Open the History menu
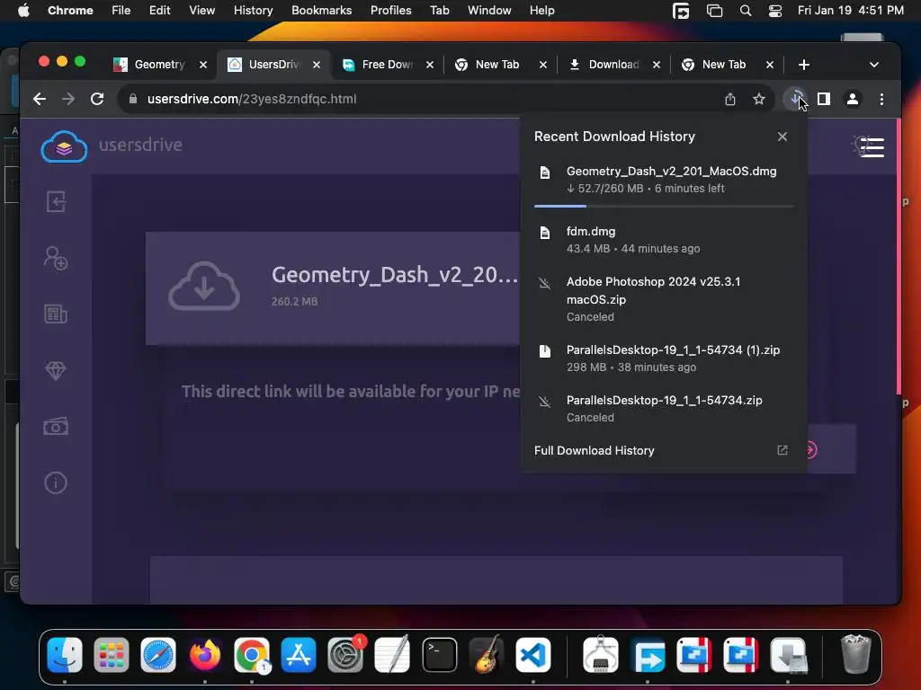 [x=253, y=11]
